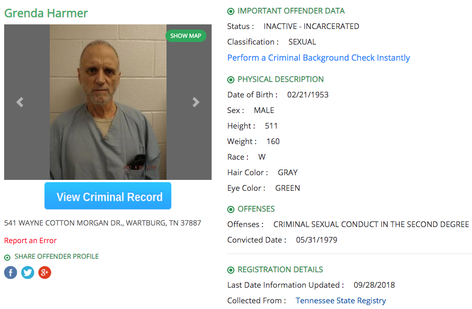Go to the previous photo with the left arrow
Screen dimensions: 472x309
pos(20,102)
